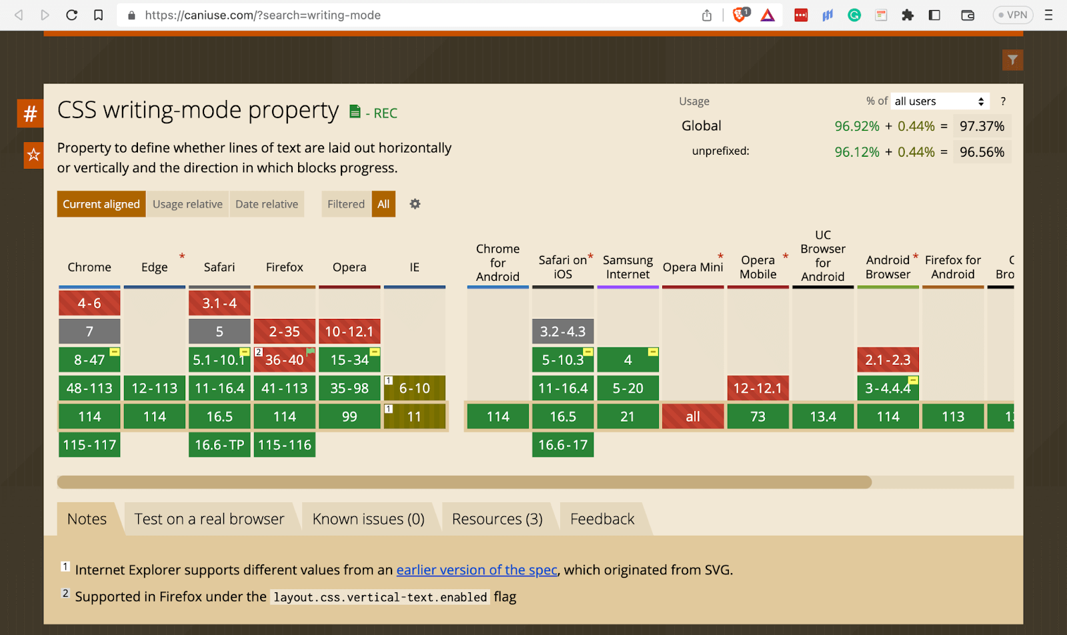
Task: Click the Edge 12-113 version cell
Action: (x=155, y=388)
